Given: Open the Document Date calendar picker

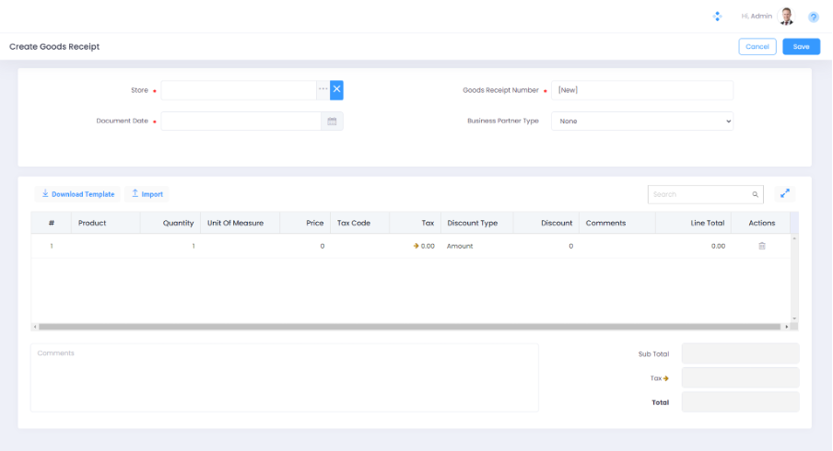Looking at the screenshot, I should click(332, 121).
